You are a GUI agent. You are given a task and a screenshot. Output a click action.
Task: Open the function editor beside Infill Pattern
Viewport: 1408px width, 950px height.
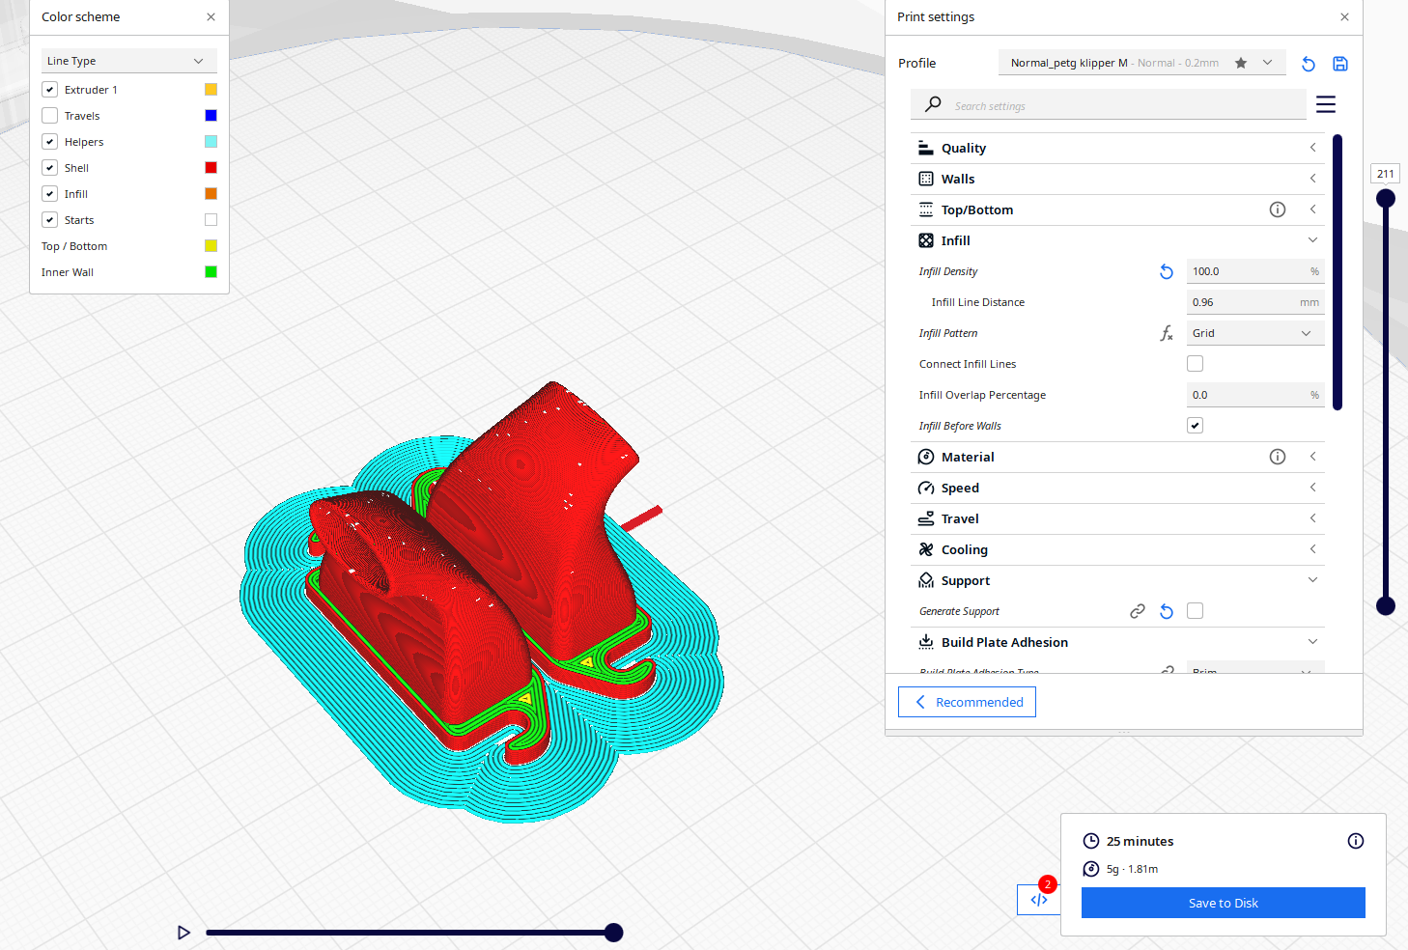[x=1166, y=332]
